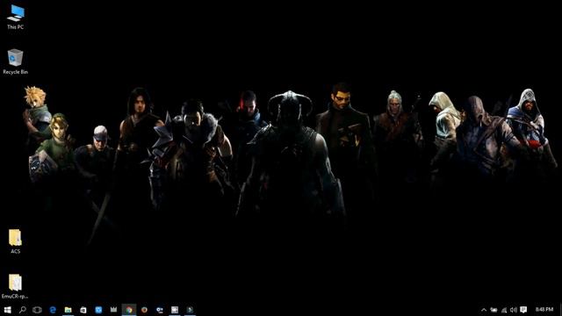Open Action Center notifications icon

point(523,310)
